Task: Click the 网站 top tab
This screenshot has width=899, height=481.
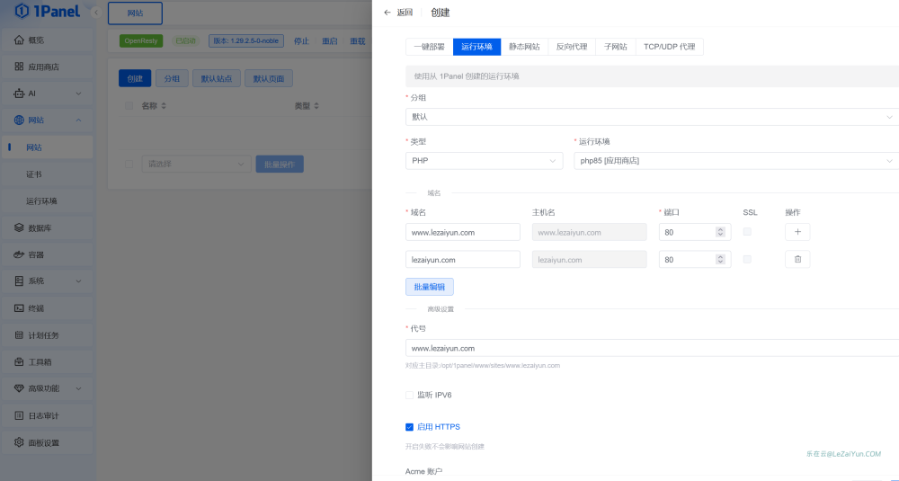Action: tap(136, 13)
